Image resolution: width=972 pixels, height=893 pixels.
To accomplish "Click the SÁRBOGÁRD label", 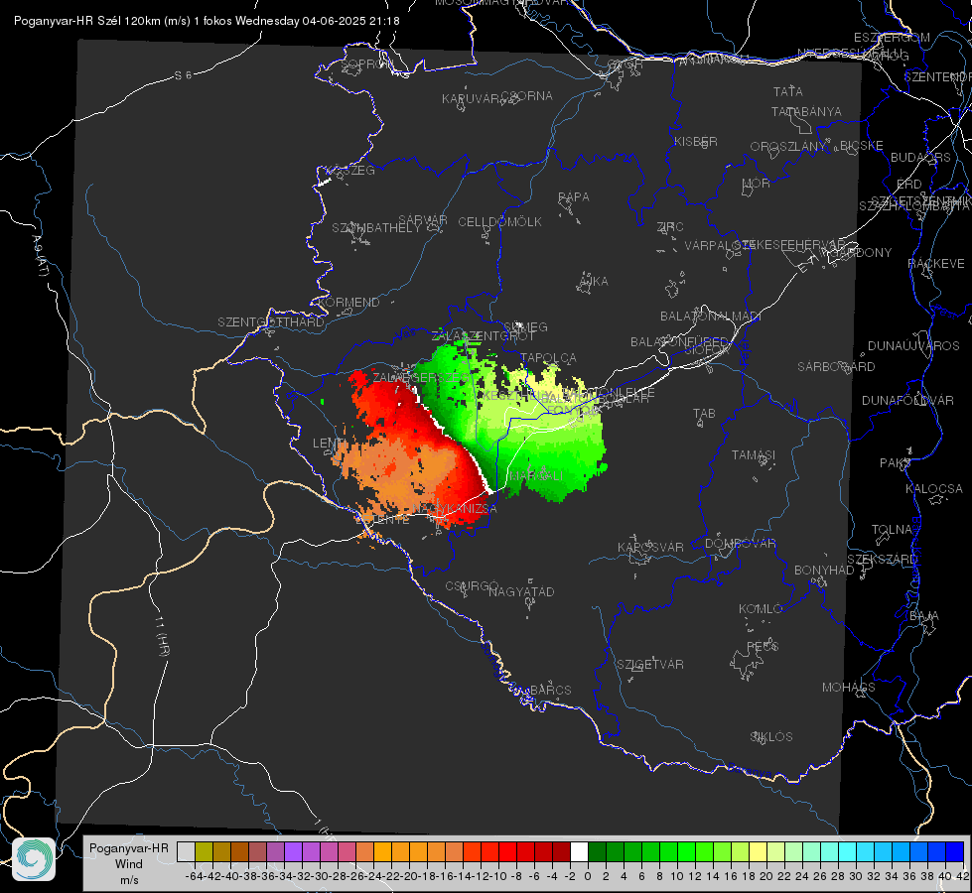I will (x=836, y=367).
